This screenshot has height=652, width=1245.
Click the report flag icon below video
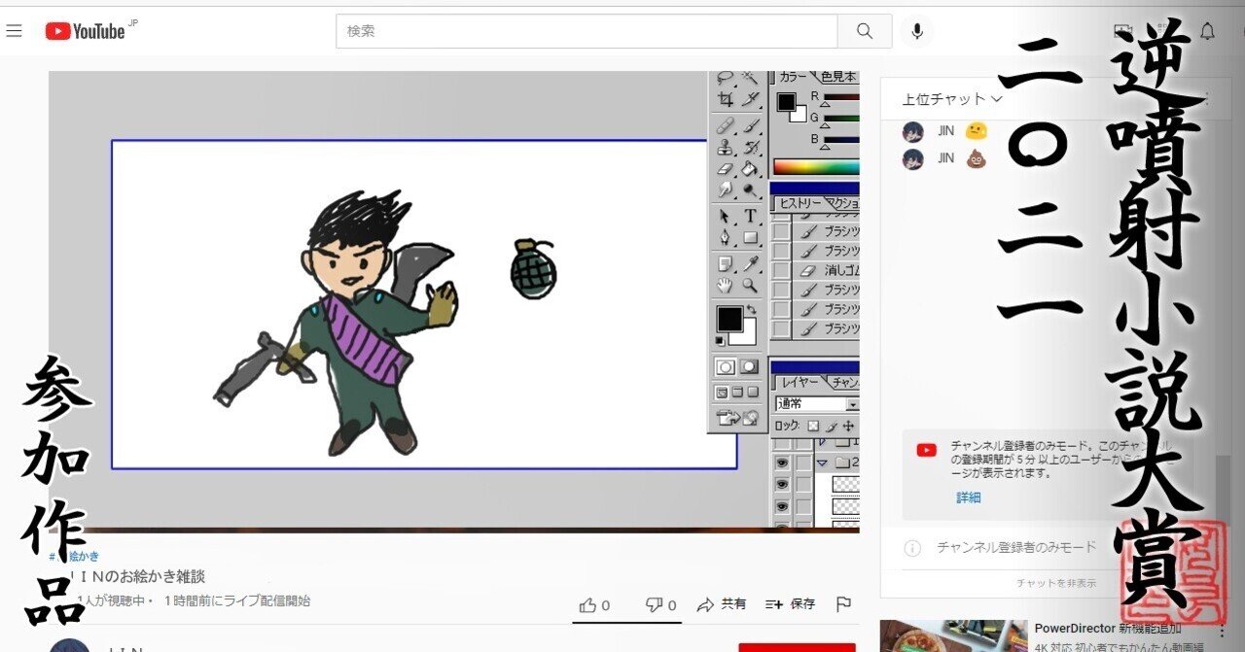click(x=843, y=604)
